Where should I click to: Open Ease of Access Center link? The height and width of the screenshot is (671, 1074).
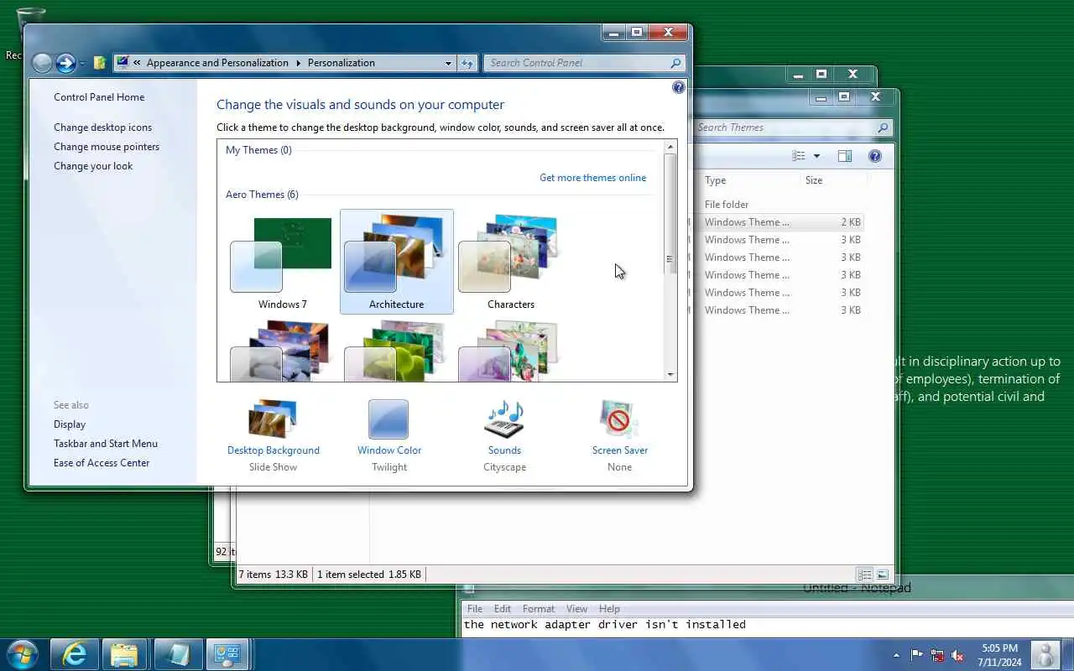[102, 463]
